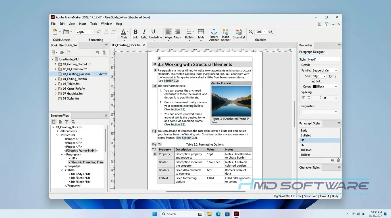
Task: Open the Structure View panel menu
Action: click(106, 116)
